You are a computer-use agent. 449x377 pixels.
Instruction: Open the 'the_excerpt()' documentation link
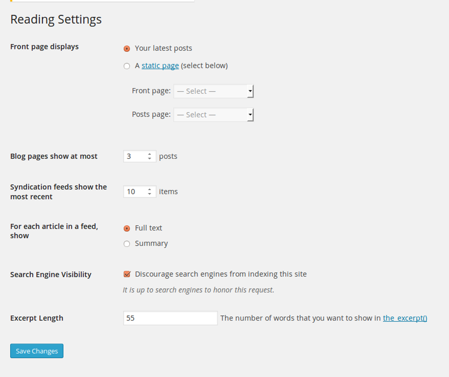coord(405,318)
